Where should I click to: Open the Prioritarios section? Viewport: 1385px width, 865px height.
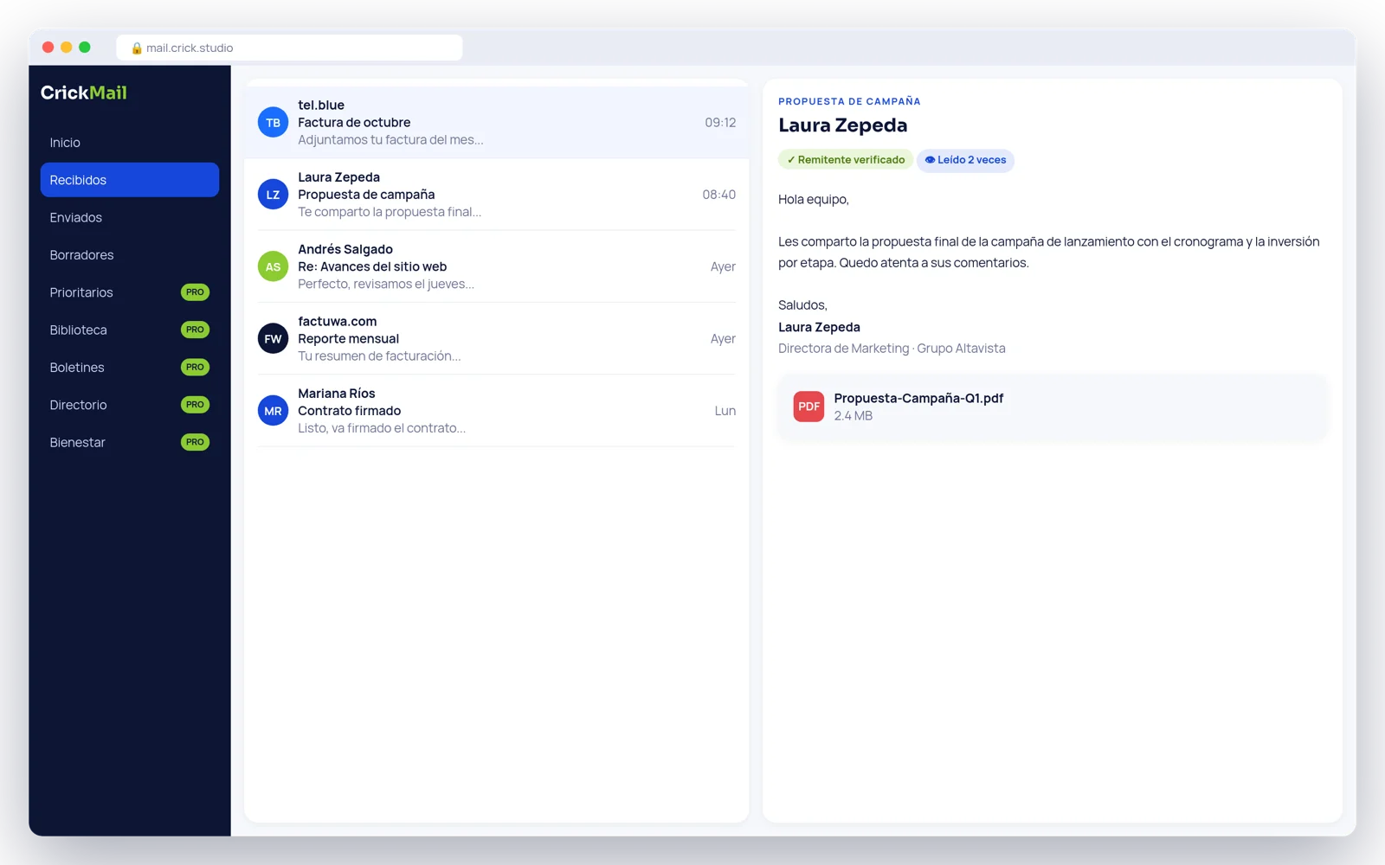tap(130, 292)
